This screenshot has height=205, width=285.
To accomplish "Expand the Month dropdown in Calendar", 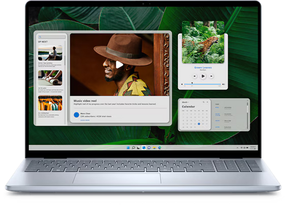I will tap(186, 102).
